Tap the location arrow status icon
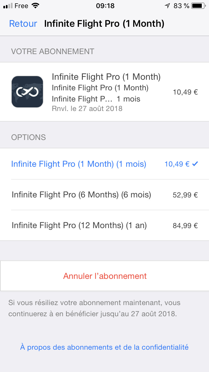 coord(167,6)
